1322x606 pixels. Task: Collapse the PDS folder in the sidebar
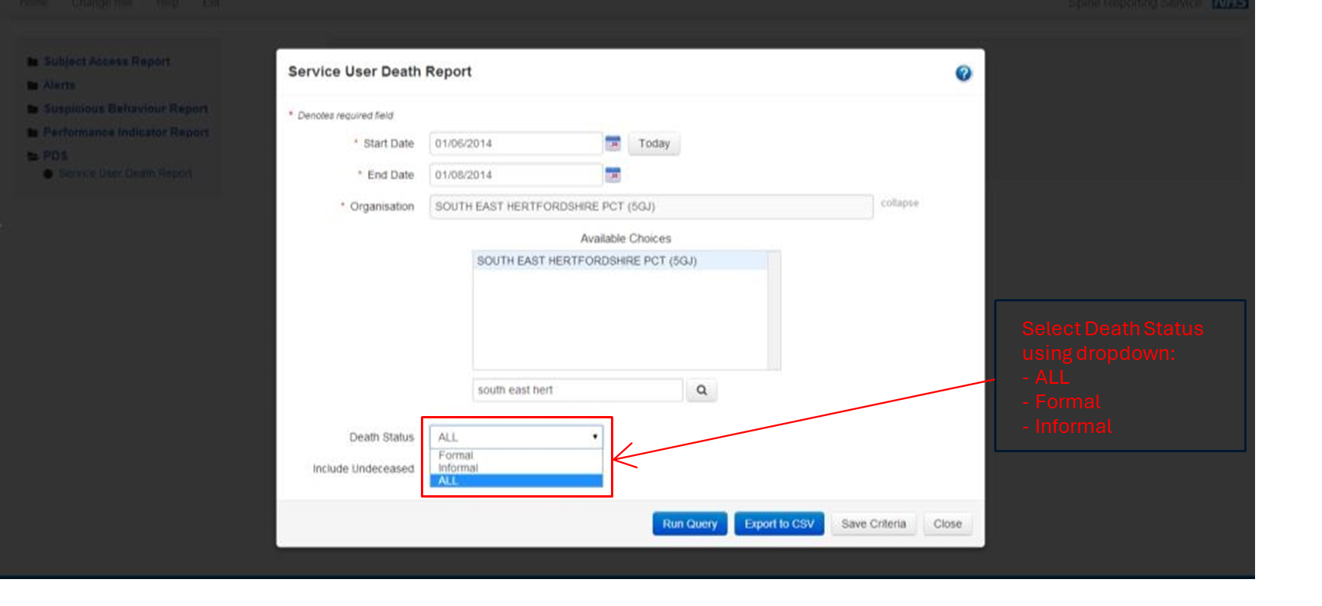pos(55,156)
